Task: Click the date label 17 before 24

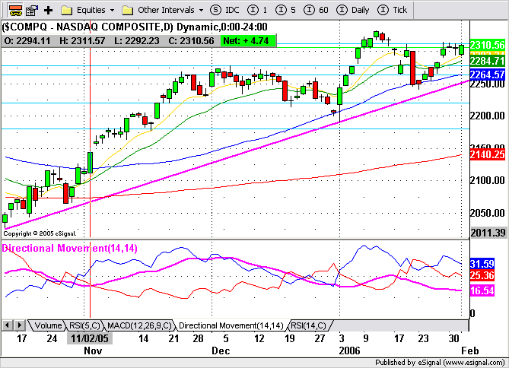Action: [x=21, y=338]
